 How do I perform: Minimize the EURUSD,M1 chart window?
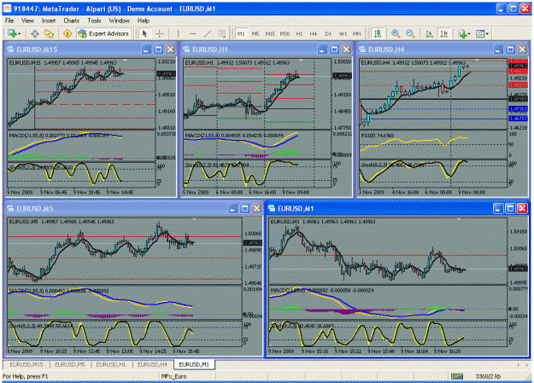pyautogui.click(x=498, y=208)
